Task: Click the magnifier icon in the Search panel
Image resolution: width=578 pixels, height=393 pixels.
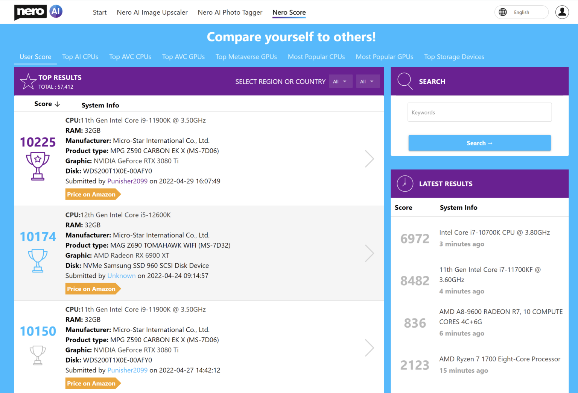Action: (x=405, y=81)
